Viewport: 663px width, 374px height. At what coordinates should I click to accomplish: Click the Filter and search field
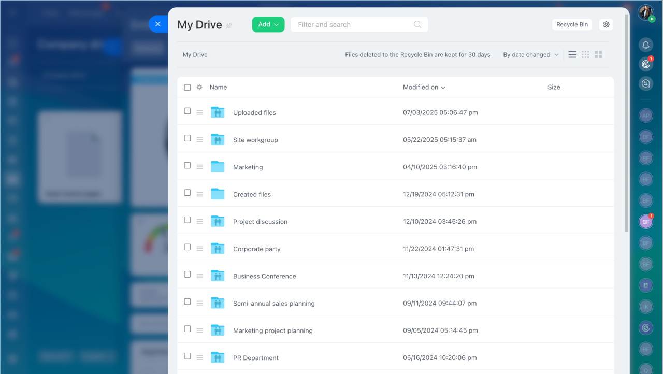click(352, 24)
